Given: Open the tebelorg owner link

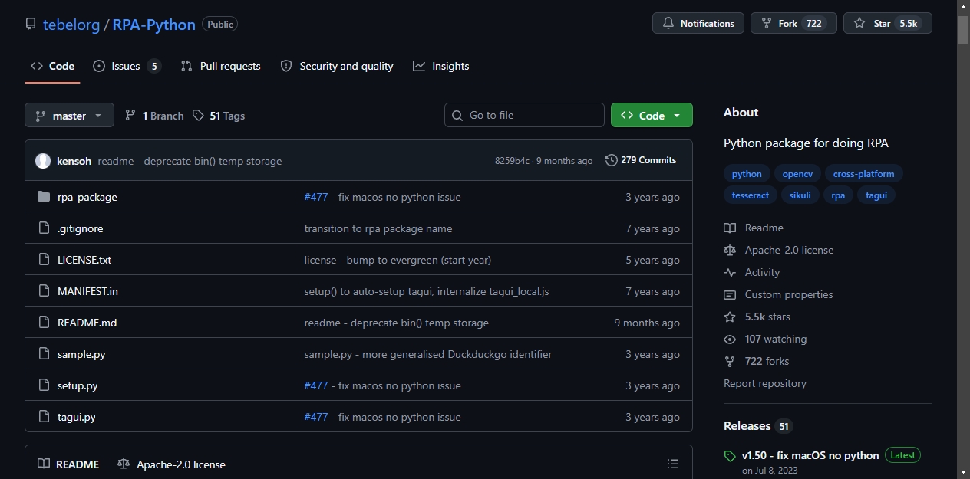Looking at the screenshot, I should click(71, 25).
